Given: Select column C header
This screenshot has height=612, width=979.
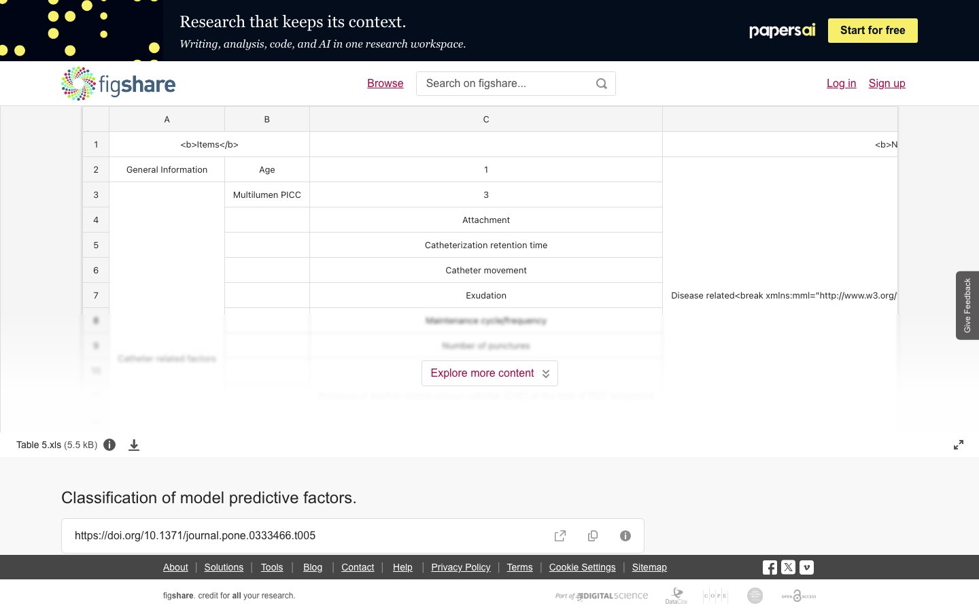Looking at the screenshot, I should point(486,119).
